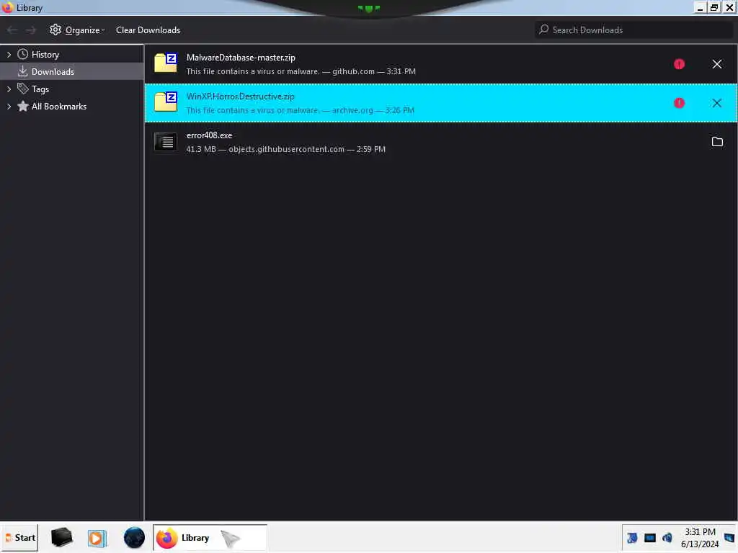Click the WinXP.Horror.Destructive.zip file icon
Image resolution: width=738 pixels, height=553 pixels.
point(166,102)
